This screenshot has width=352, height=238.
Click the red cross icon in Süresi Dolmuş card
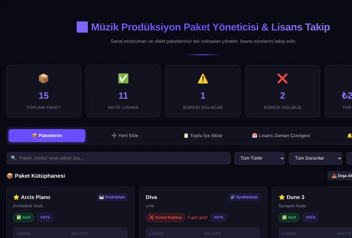pos(282,78)
